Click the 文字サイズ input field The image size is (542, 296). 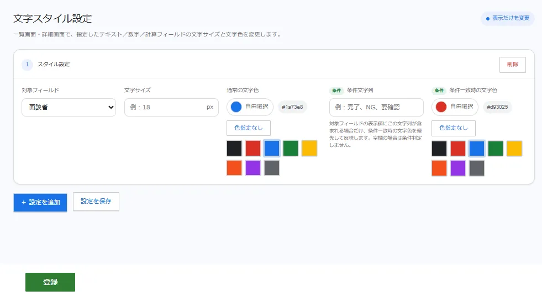171,108
